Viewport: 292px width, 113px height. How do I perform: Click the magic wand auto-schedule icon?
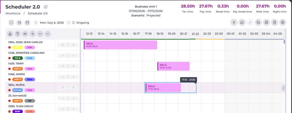(x=250, y=23)
